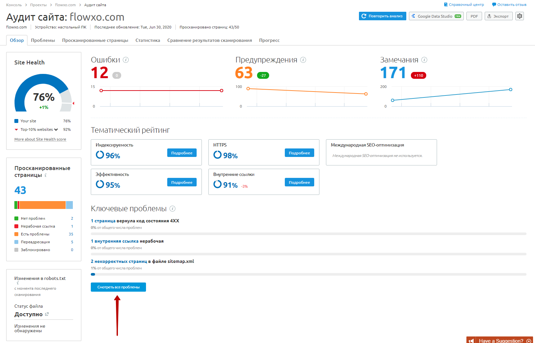Image resolution: width=535 pixels, height=343 pixels.
Task: Click the Повторить анализ button
Action: (382, 16)
